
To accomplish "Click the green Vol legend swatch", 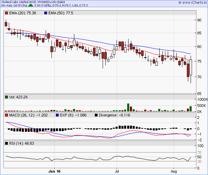I will click(6, 97).
